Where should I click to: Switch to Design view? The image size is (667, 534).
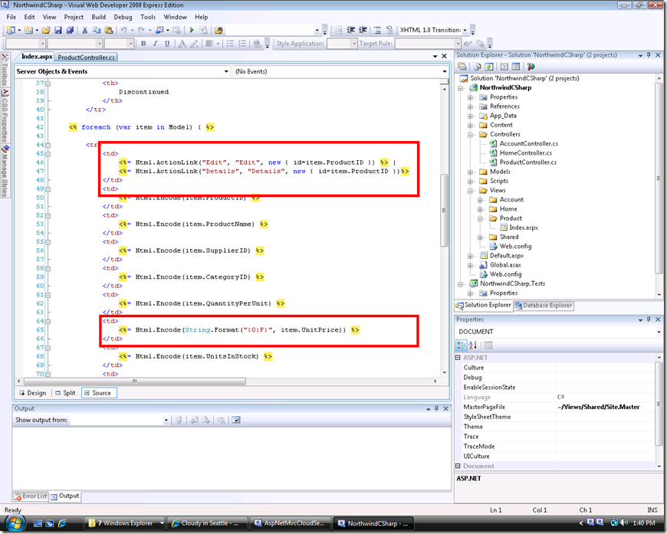[33, 393]
